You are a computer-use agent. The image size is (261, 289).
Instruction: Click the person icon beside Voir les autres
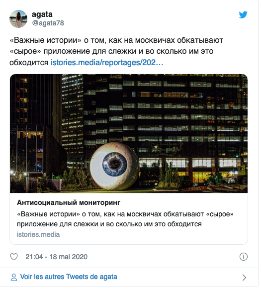[x=14, y=277]
